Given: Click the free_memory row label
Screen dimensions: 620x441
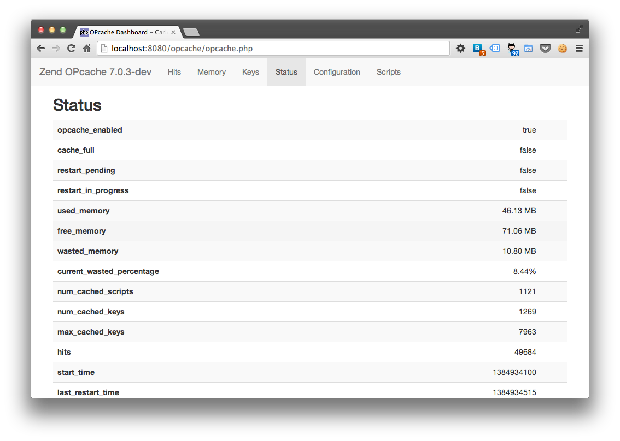Looking at the screenshot, I should pyautogui.click(x=81, y=231).
